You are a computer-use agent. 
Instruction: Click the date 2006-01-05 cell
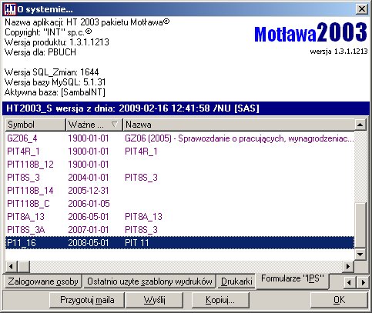[89, 204]
